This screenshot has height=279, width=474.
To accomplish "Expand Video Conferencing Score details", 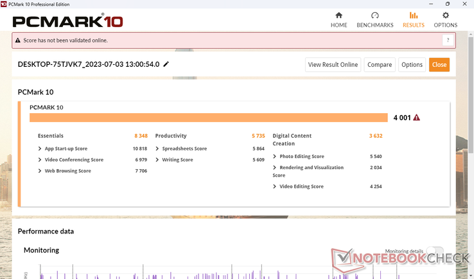I will 40,160.
